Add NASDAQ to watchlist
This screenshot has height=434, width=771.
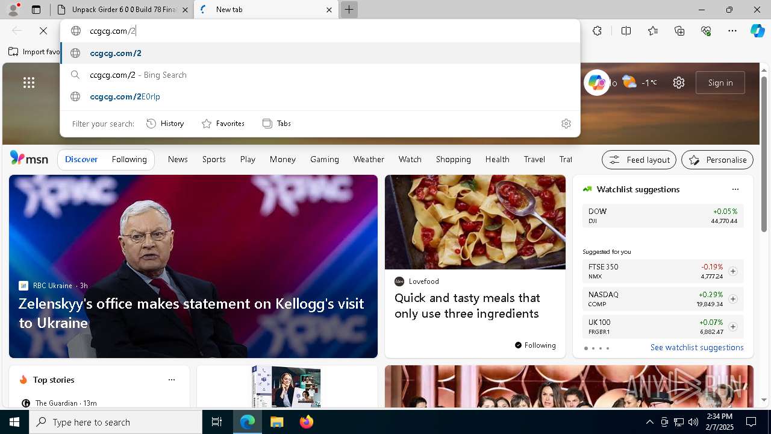point(733,299)
